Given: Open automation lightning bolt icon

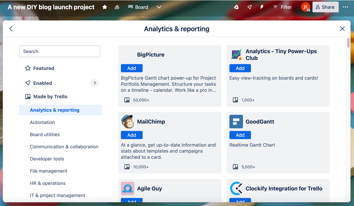Looking at the screenshot, I should 262,7.
